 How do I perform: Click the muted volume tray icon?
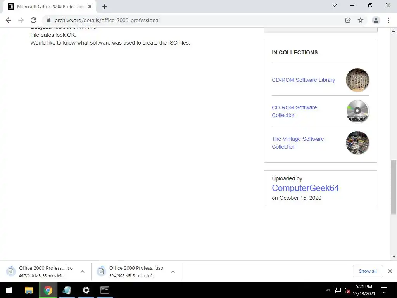click(347, 290)
